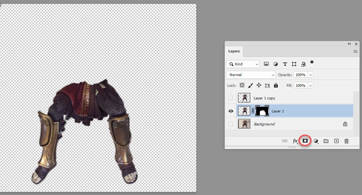Click Layers panel vertical scrollbar
Image resolution: width=362 pixels, height=195 pixels.
pos(356,114)
